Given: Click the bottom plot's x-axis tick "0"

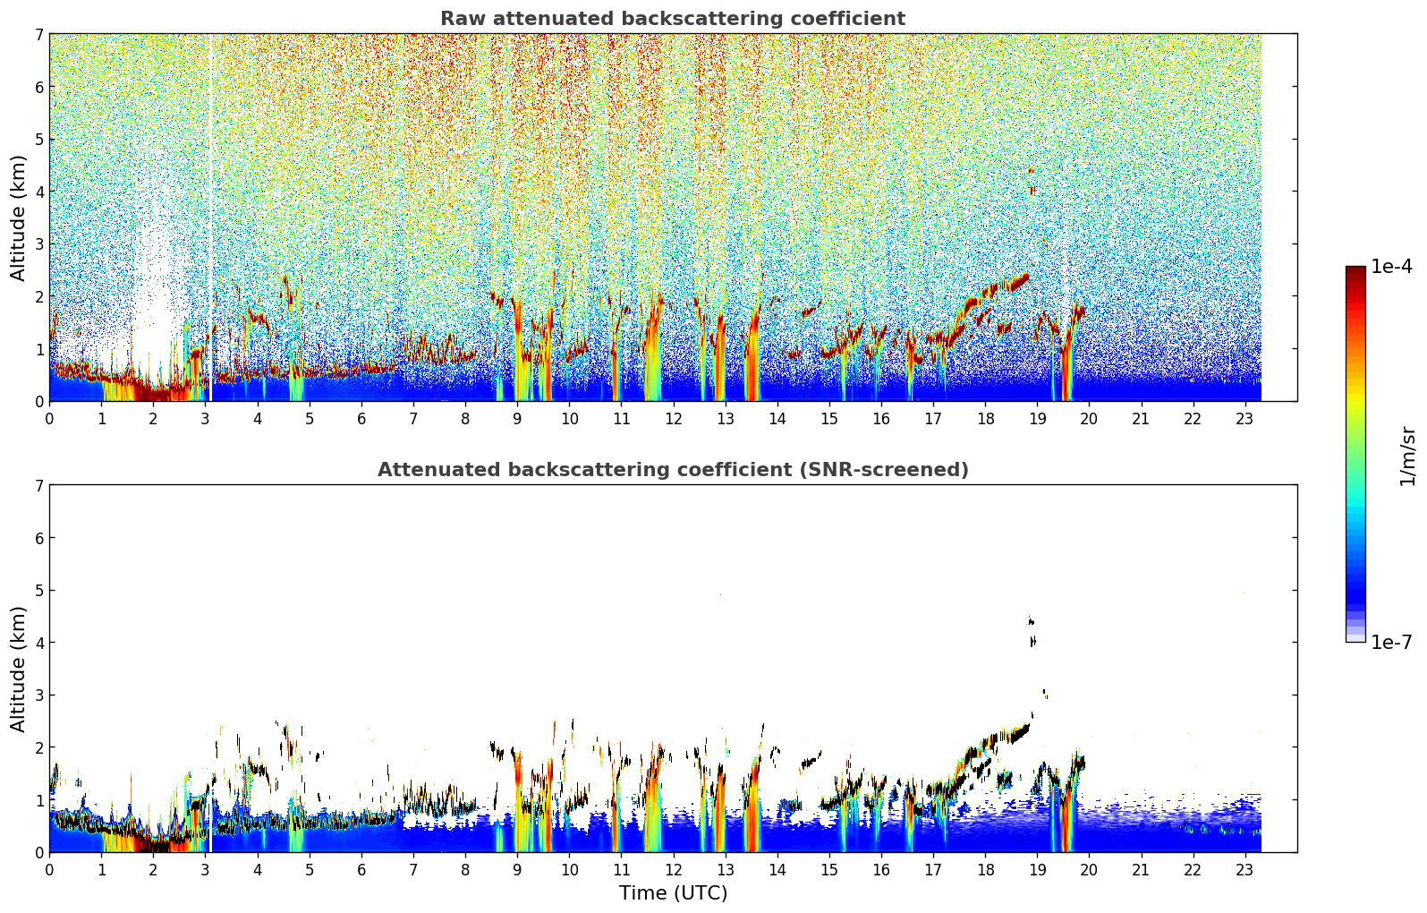Looking at the screenshot, I should (49, 869).
